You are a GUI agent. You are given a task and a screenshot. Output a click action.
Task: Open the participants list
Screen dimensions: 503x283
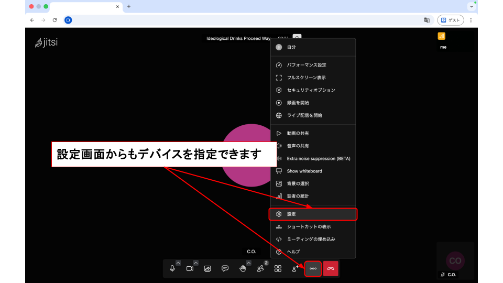[260, 268]
